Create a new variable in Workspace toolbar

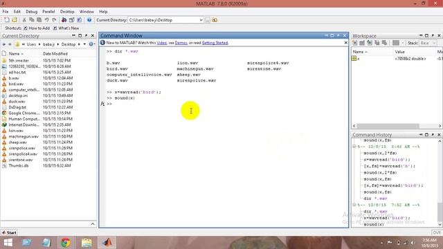[x=354, y=43]
